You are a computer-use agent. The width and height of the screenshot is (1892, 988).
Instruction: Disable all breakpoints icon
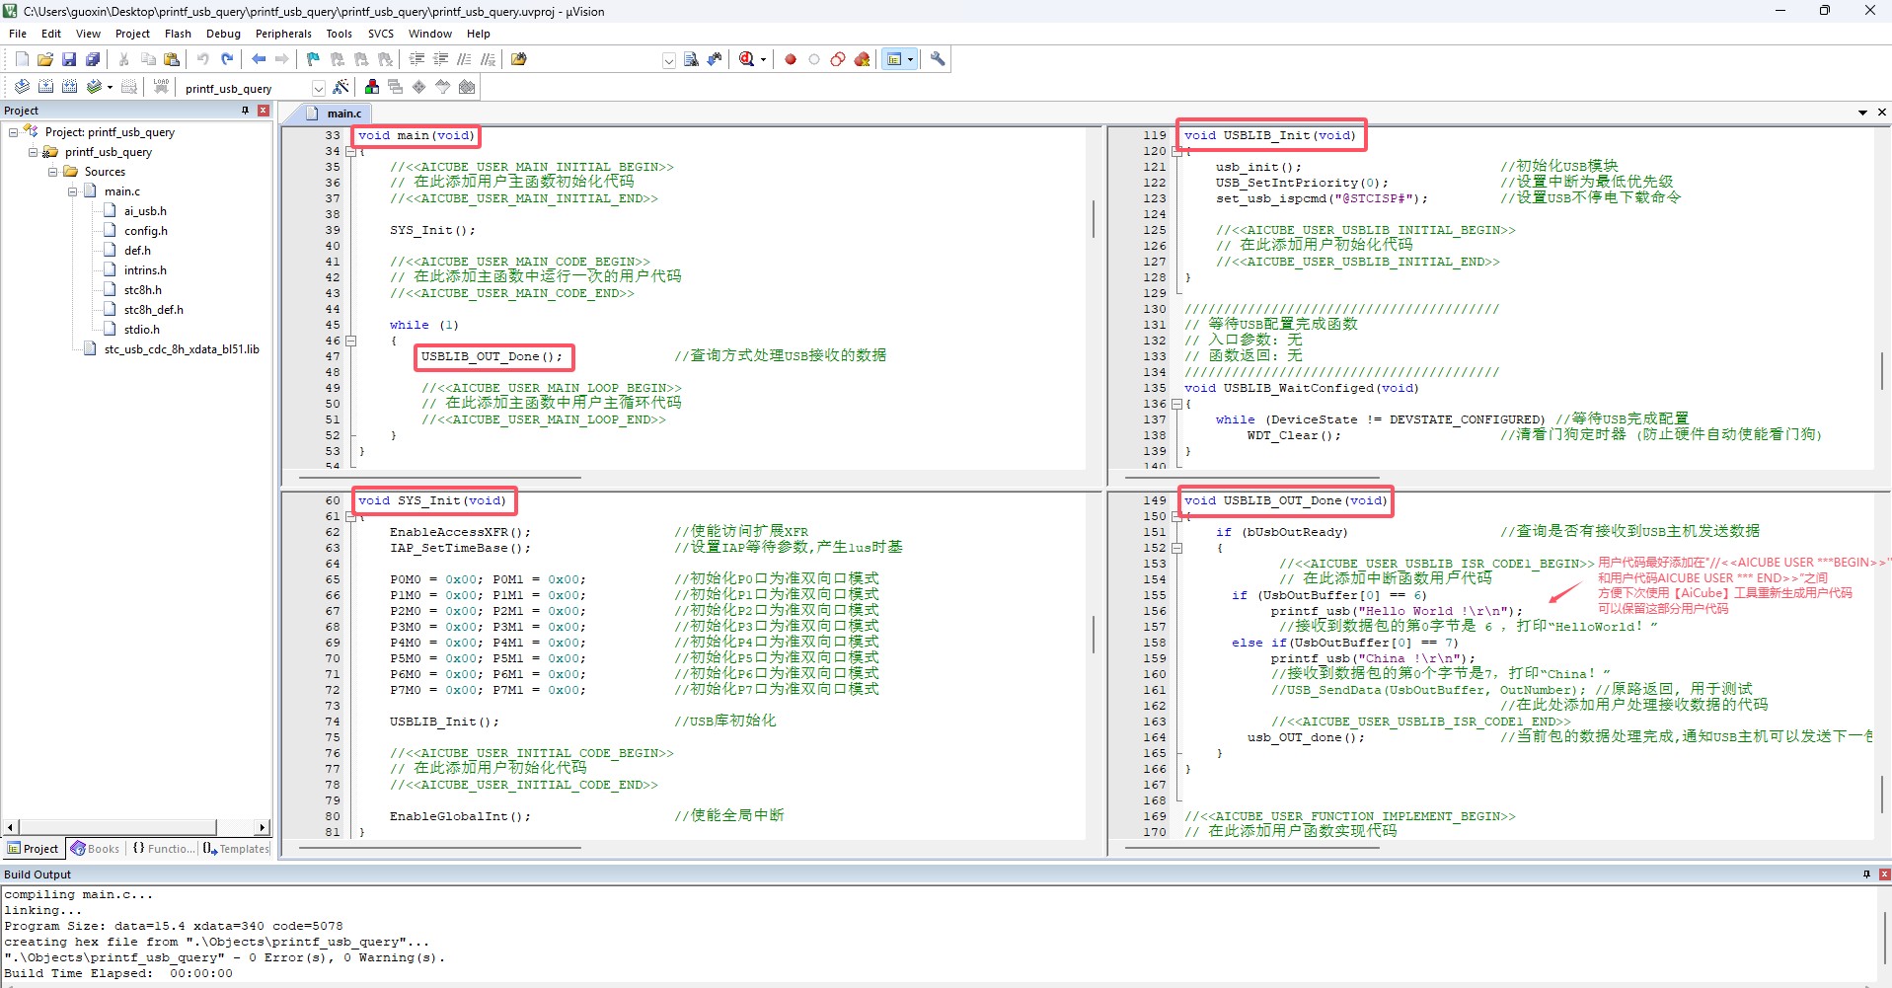838,59
